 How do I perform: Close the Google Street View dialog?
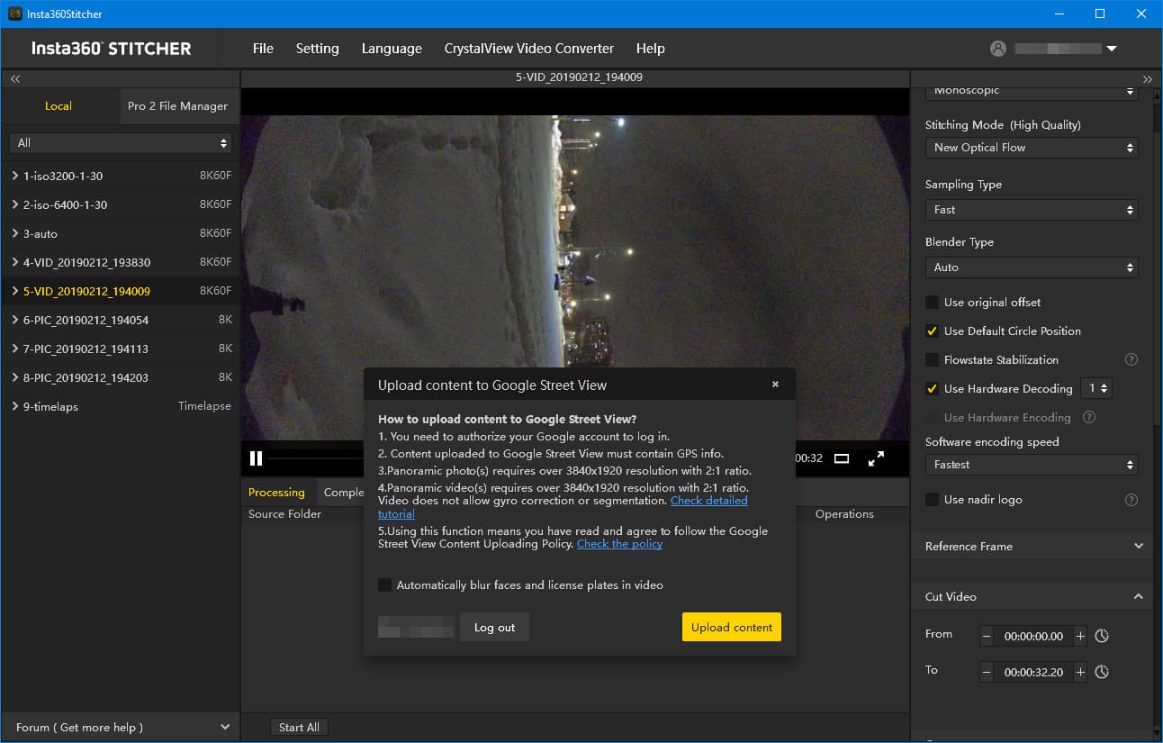[x=775, y=384]
